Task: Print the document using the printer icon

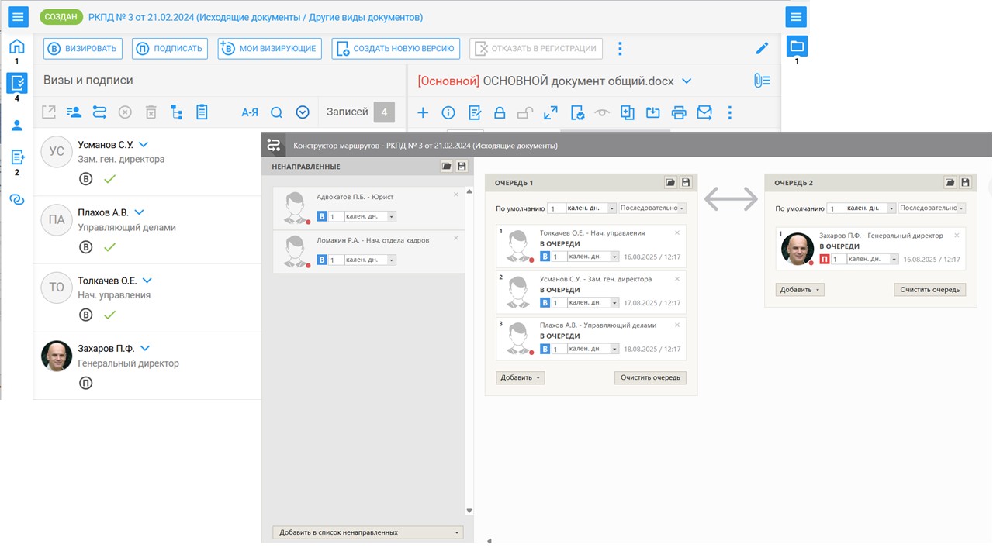Action: coord(679,113)
